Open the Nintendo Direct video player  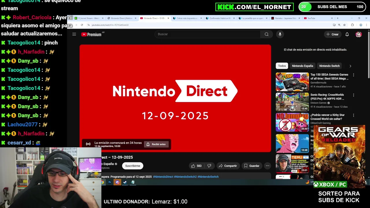(175, 98)
